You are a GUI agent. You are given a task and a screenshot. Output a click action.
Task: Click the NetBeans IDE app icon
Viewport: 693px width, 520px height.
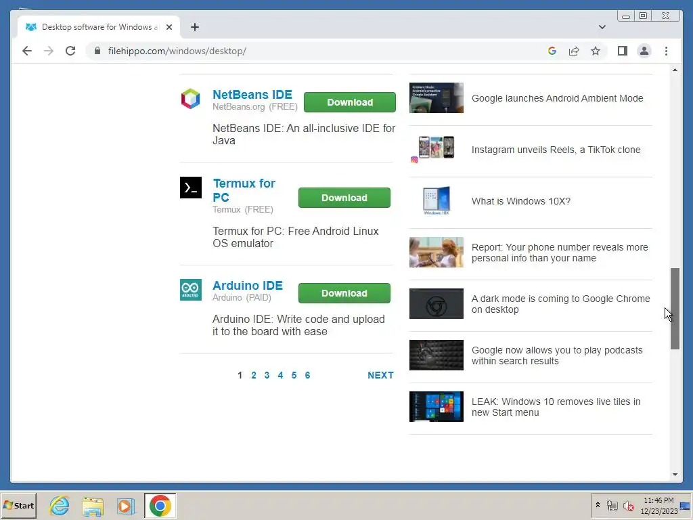[x=190, y=98]
